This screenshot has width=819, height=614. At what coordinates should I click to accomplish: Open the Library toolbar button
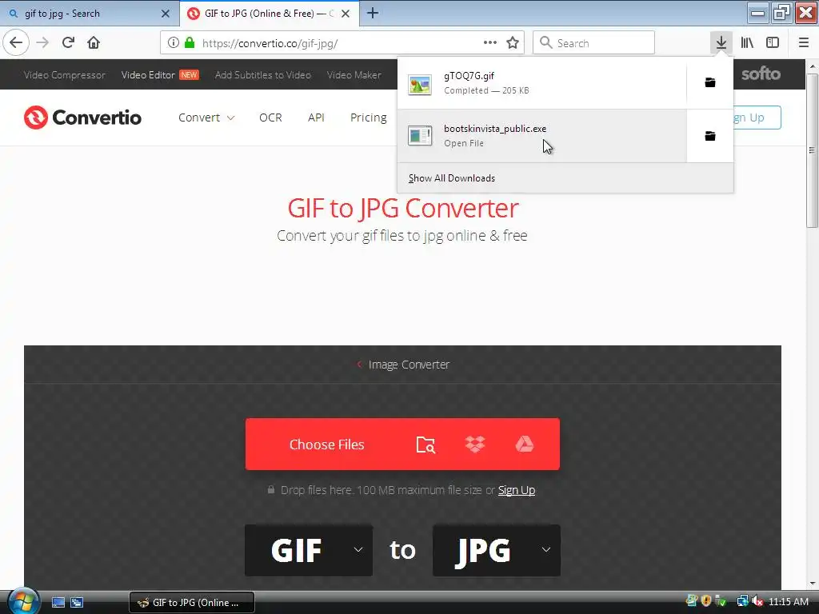point(747,43)
